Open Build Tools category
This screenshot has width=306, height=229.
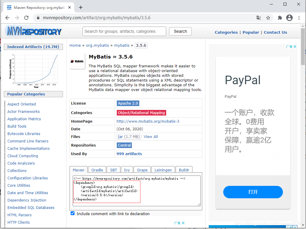17,126
